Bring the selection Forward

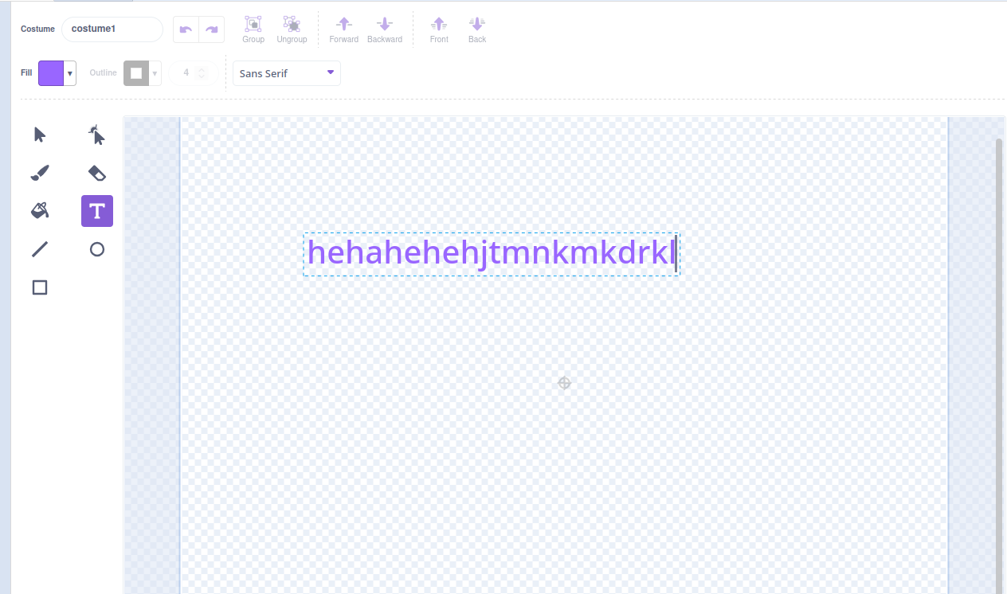pos(343,29)
